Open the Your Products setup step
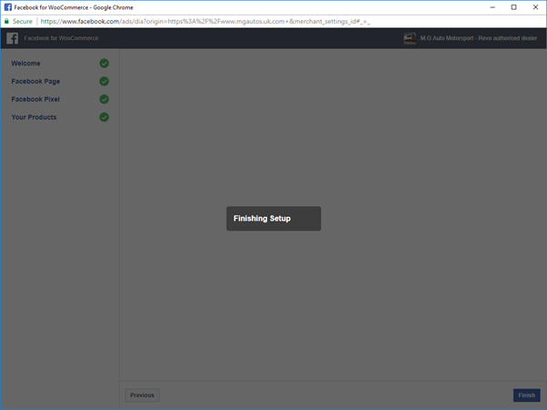The width and height of the screenshot is (547, 410). [34, 117]
